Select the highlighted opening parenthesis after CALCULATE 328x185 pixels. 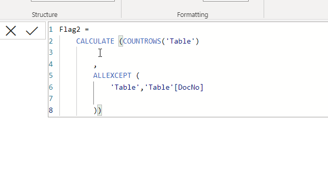tap(120, 41)
